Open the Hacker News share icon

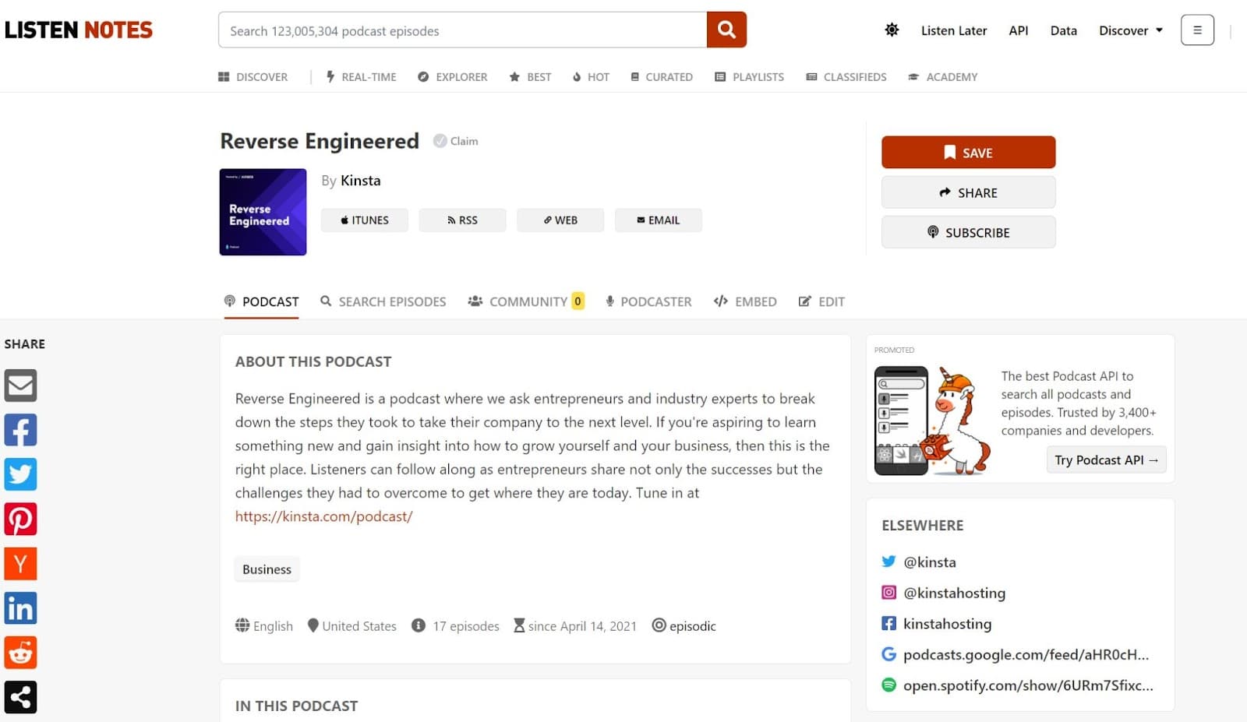[20, 563]
